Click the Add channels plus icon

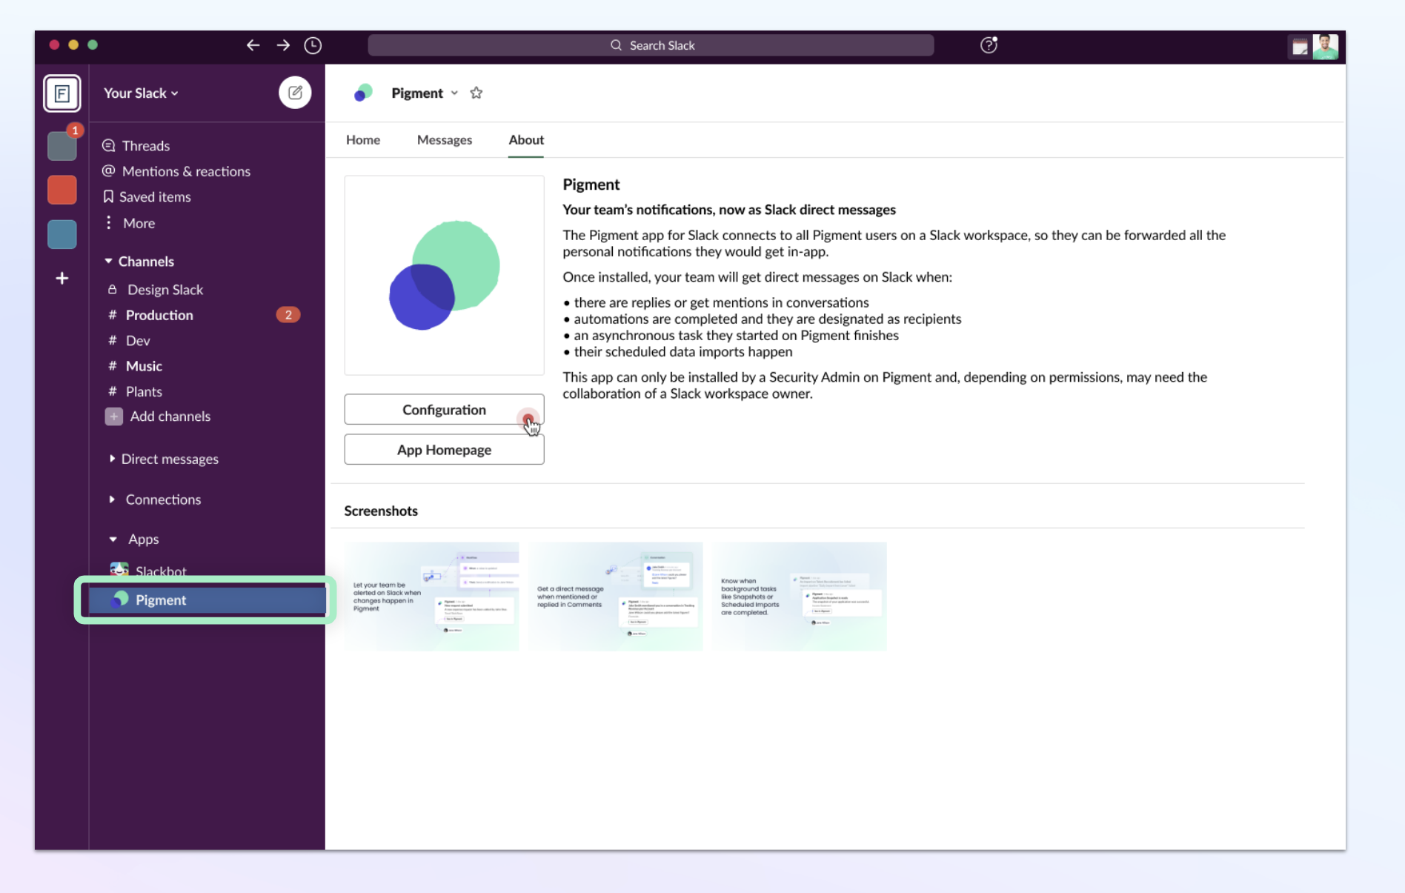click(x=113, y=416)
